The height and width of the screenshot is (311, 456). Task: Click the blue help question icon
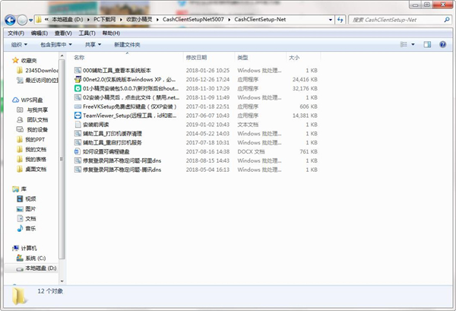tap(442, 45)
